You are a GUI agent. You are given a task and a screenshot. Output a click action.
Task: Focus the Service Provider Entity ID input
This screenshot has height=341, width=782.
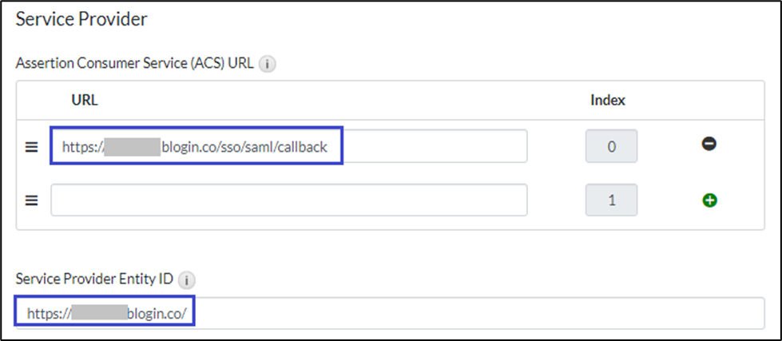click(479, 313)
